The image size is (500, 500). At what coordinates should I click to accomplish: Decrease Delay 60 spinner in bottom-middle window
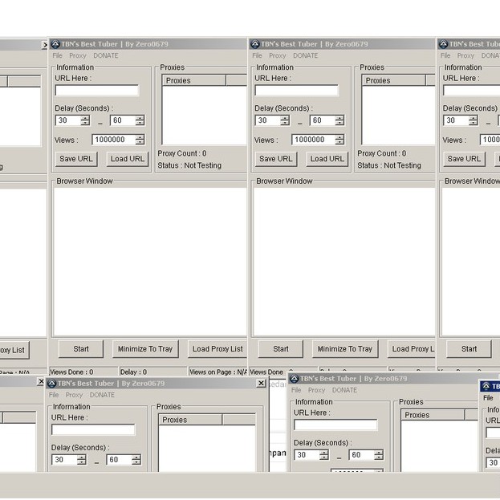[379, 458]
